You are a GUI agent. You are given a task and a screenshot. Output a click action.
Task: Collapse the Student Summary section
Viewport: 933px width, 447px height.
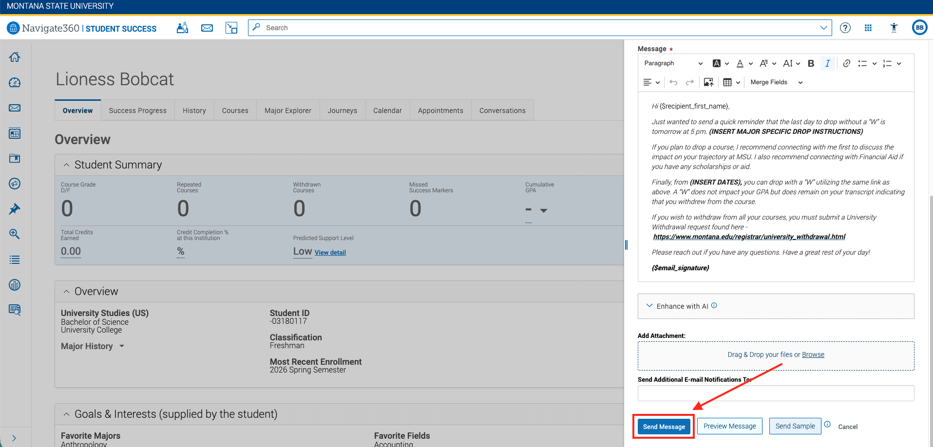(x=67, y=165)
